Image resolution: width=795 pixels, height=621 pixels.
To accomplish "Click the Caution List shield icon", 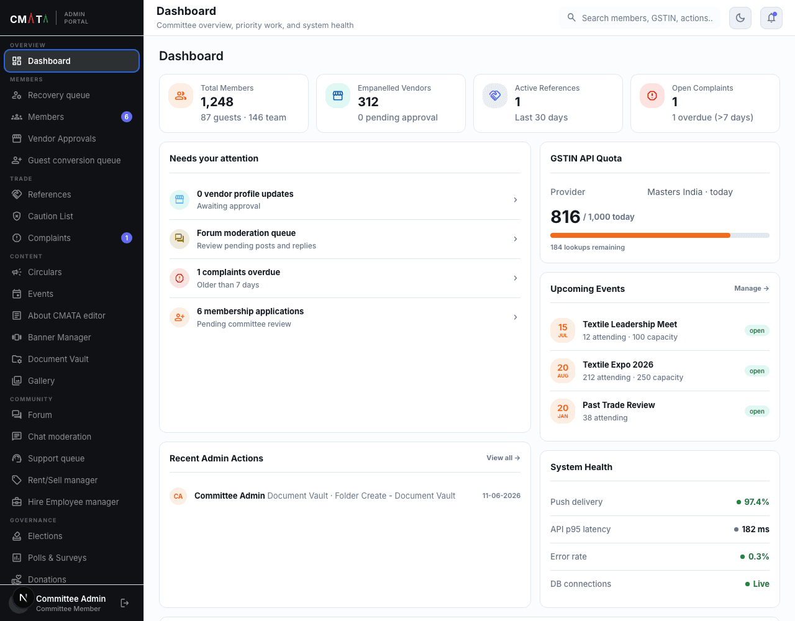I will (x=17, y=216).
